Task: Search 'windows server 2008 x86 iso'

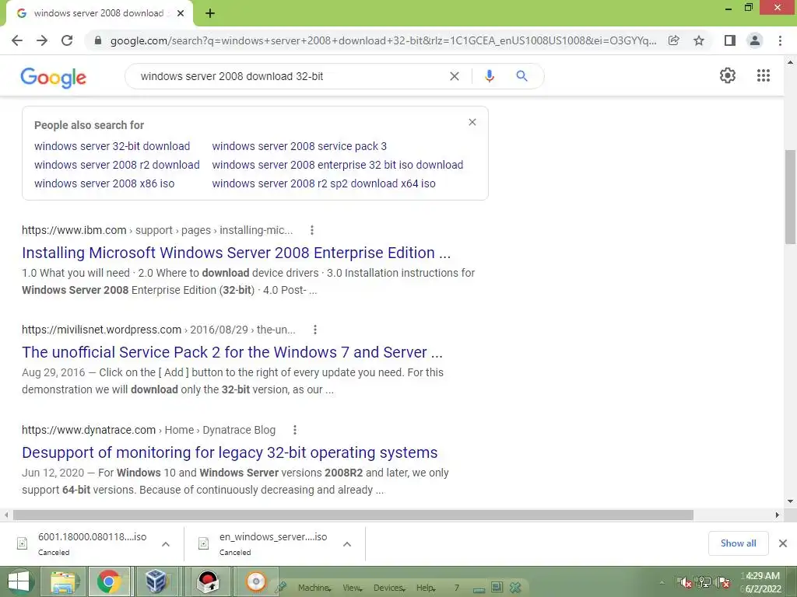Action: 104,183
